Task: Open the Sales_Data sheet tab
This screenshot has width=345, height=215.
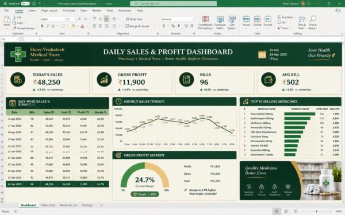Action: 48,205
